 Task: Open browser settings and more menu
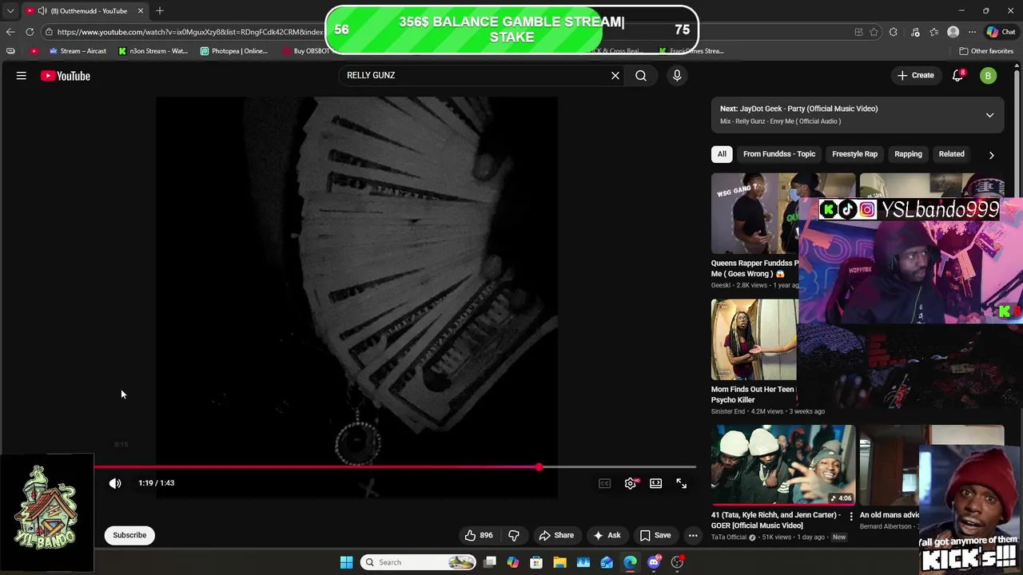point(972,32)
